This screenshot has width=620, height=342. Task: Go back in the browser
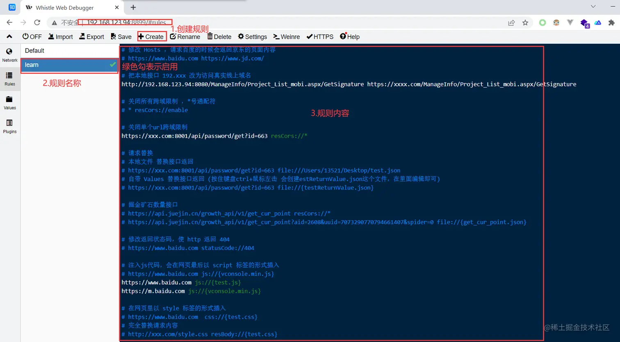(x=9, y=23)
